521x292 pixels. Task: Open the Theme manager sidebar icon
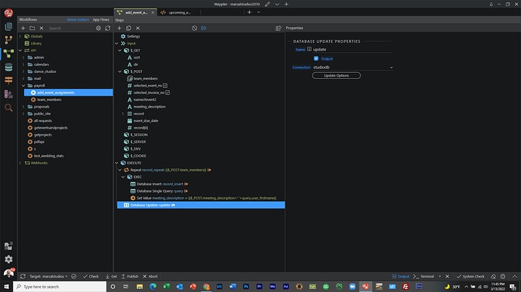(8, 94)
